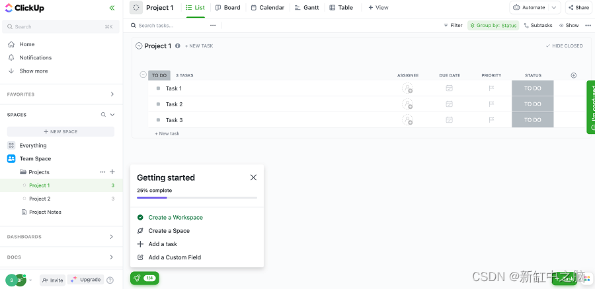Viewport: 595px width, 289px height.
Task: Expand the Dashboards section
Action: (112, 237)
